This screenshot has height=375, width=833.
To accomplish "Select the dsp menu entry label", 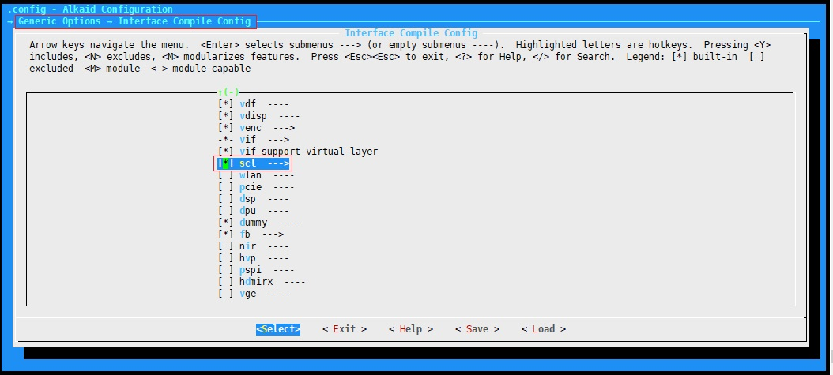I will [247, 199].
